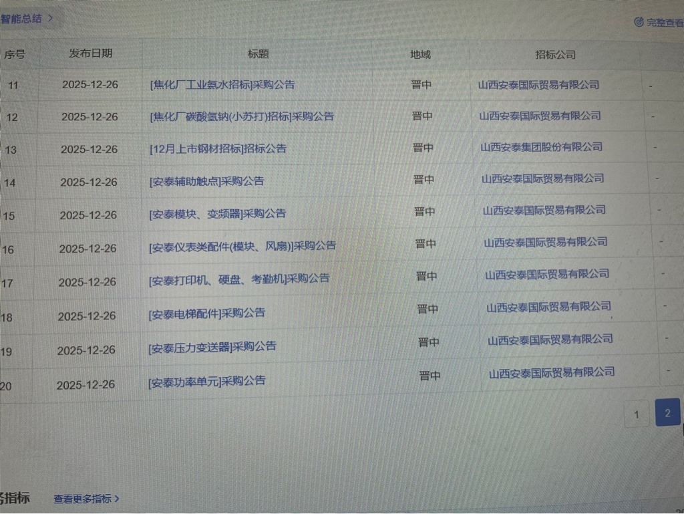Image resolution: width=684 pixels, height=514 pixels.
Task: Select page 2 pagination button
Action: click(x=667, y=412)
